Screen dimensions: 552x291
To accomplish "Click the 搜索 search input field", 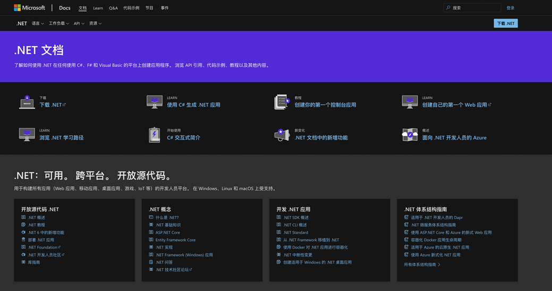I will point(472,8).
